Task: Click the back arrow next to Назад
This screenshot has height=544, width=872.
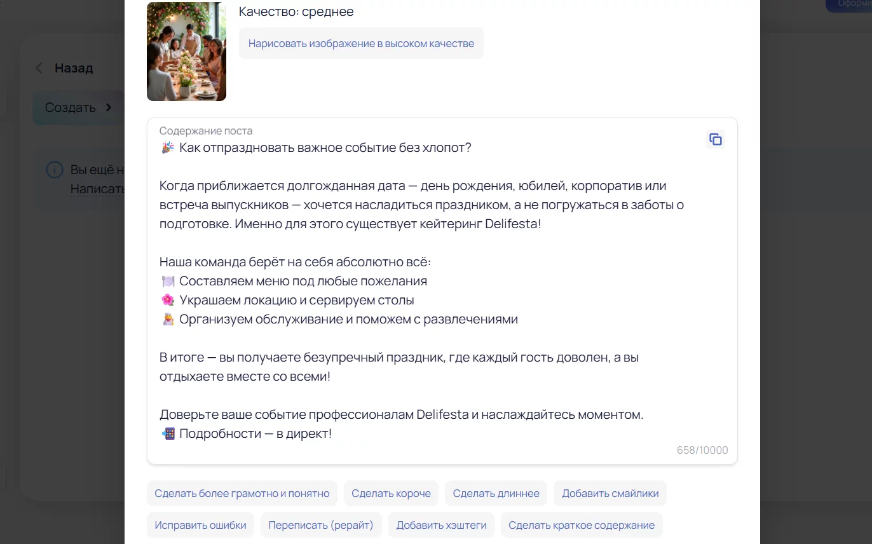Action: [x=39, y=68]
